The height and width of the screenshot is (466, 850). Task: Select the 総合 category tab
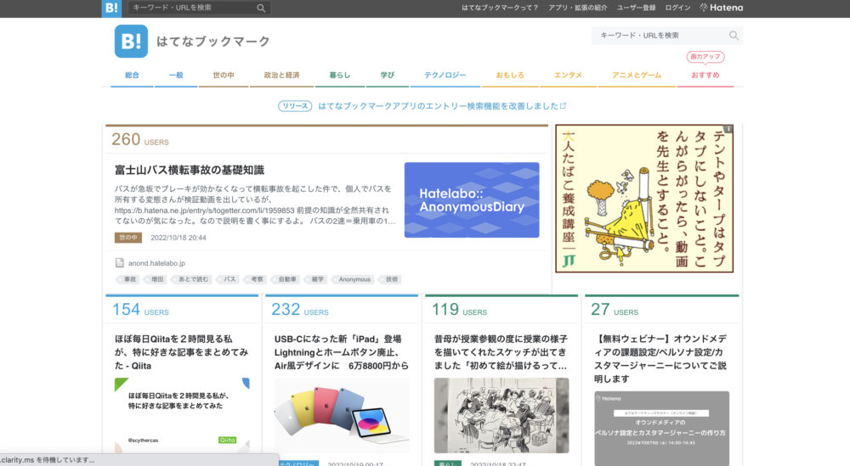pyautogui.click(x=133, y=76)
